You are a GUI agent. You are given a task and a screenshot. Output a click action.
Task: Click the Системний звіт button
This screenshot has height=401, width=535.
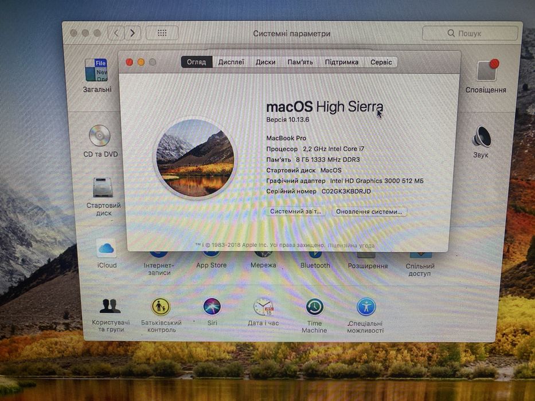295,211
